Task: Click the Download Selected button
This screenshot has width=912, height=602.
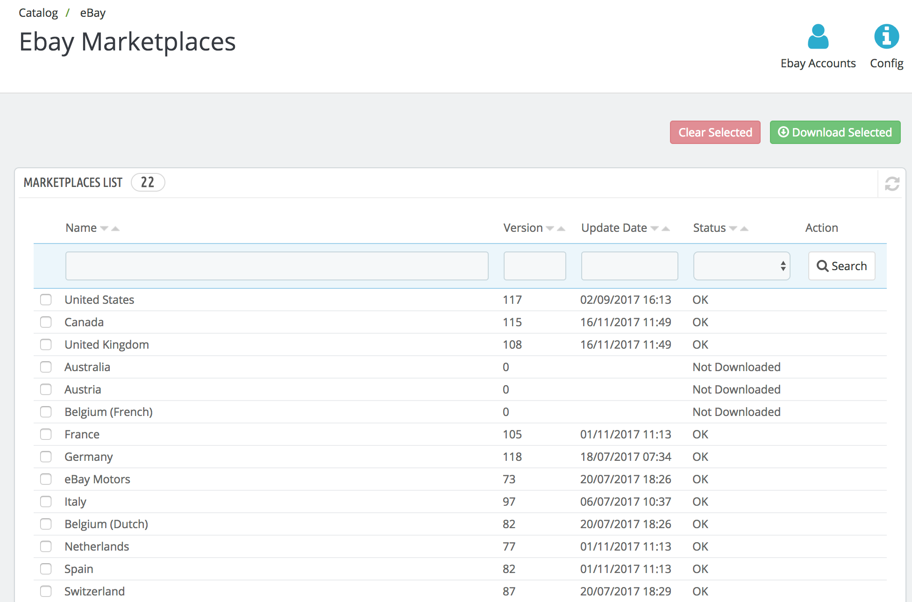Action: (835, 132)
